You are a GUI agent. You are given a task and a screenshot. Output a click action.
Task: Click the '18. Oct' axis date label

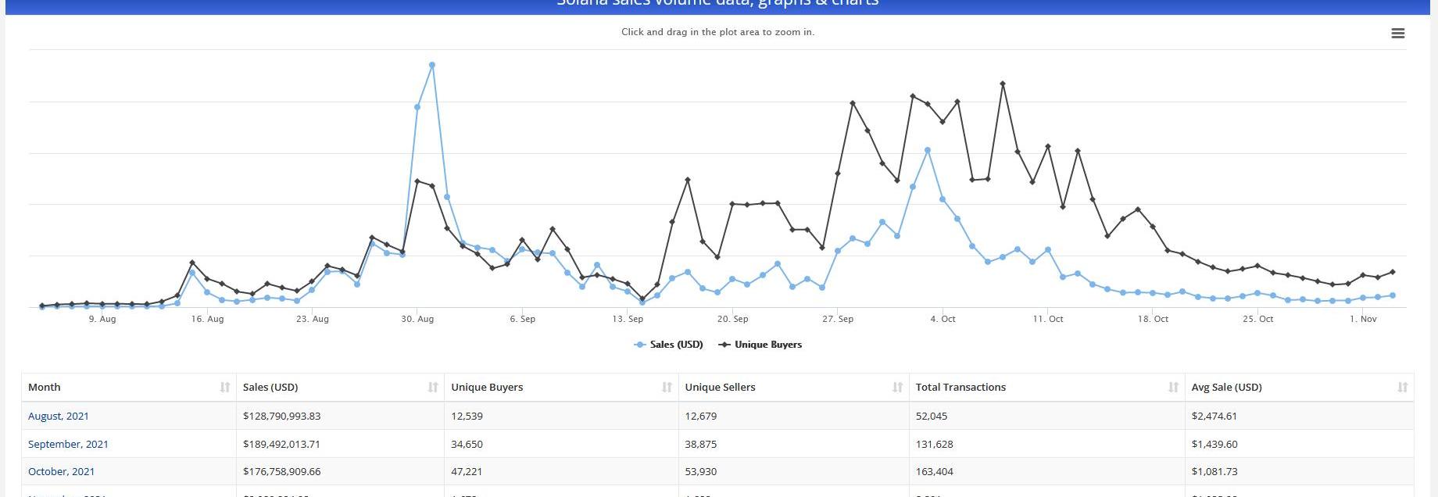click(1153, 319)
